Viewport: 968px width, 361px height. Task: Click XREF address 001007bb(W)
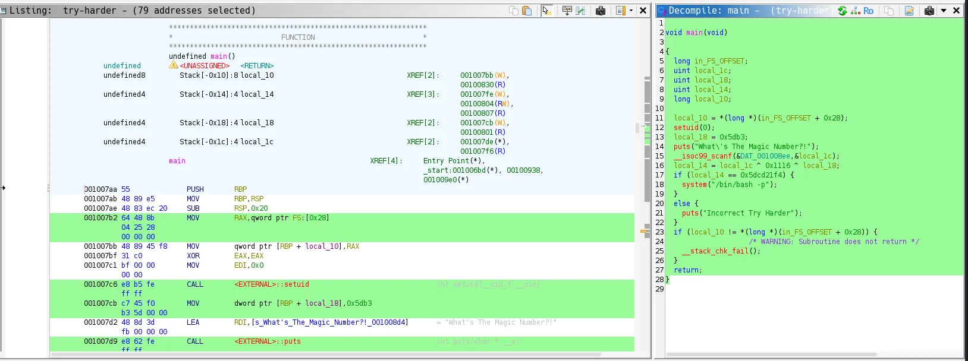pos(483,75)
